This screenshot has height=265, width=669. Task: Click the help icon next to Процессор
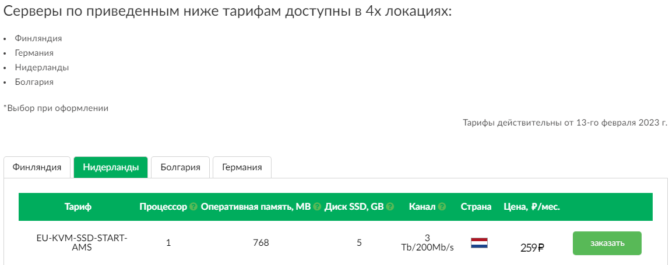point(193,207)
